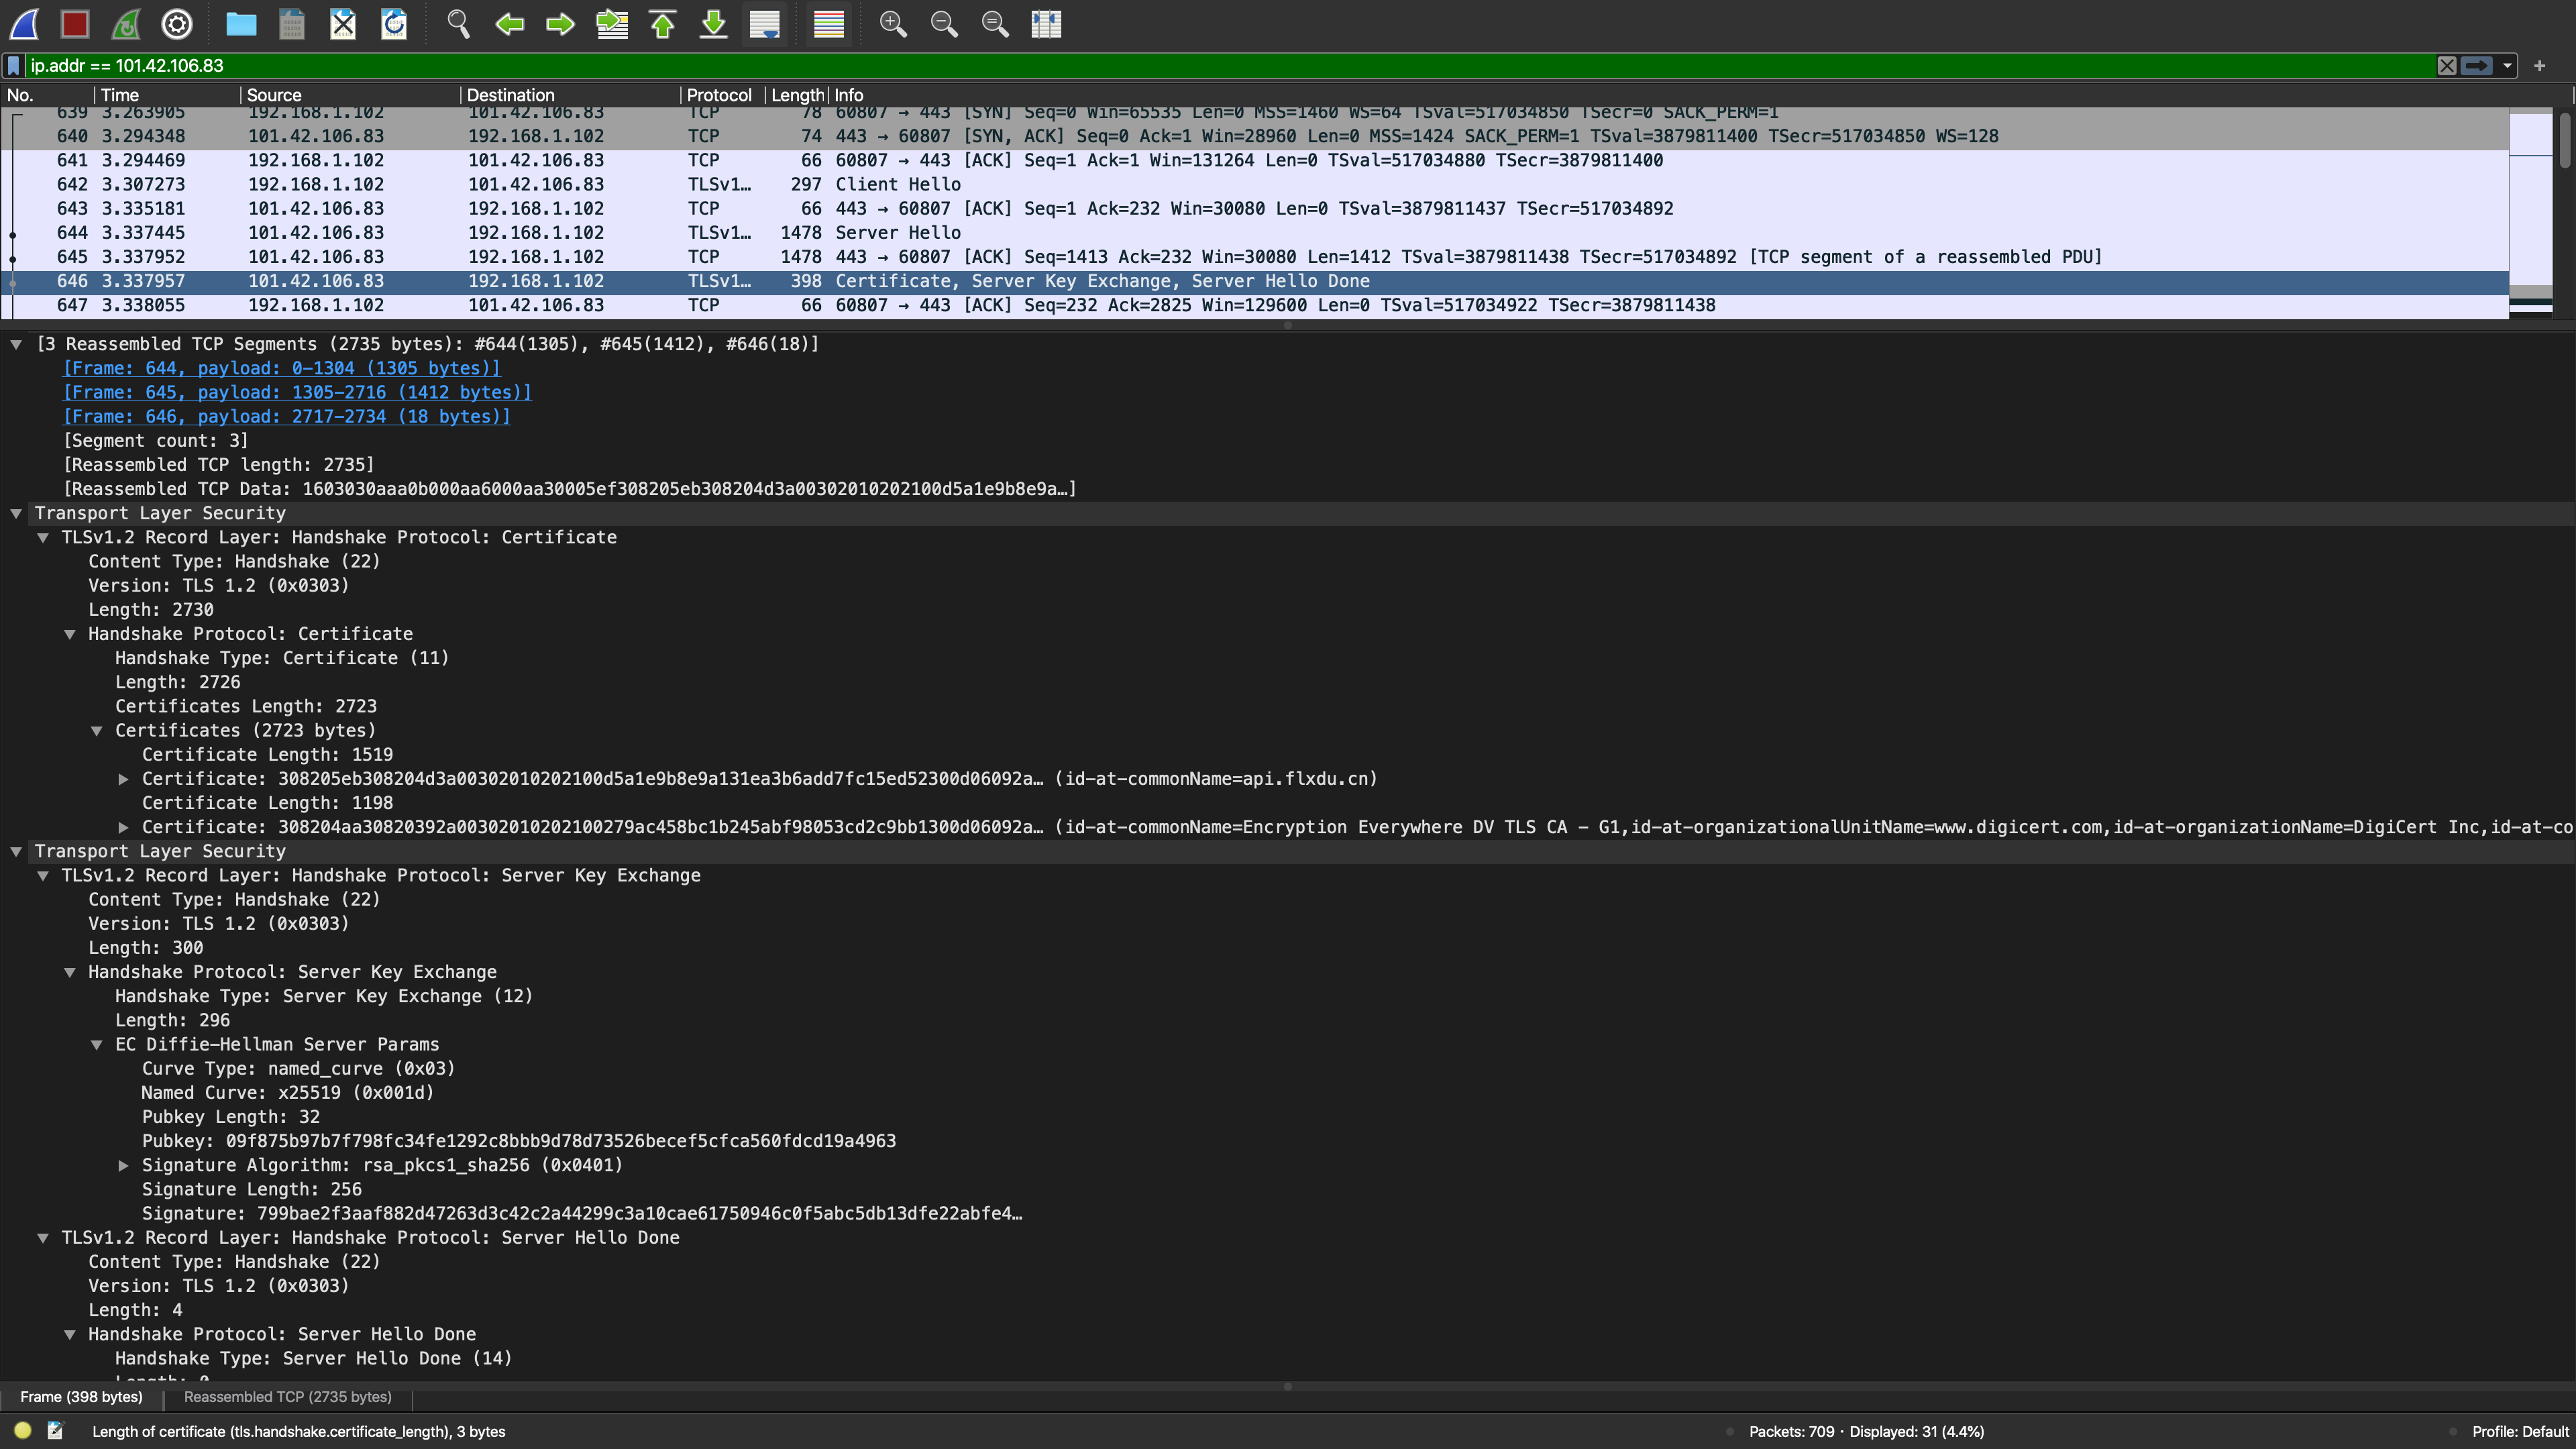Open capture options gear icon
This screenshot has width=2576, height=1449.
(177, 24)
